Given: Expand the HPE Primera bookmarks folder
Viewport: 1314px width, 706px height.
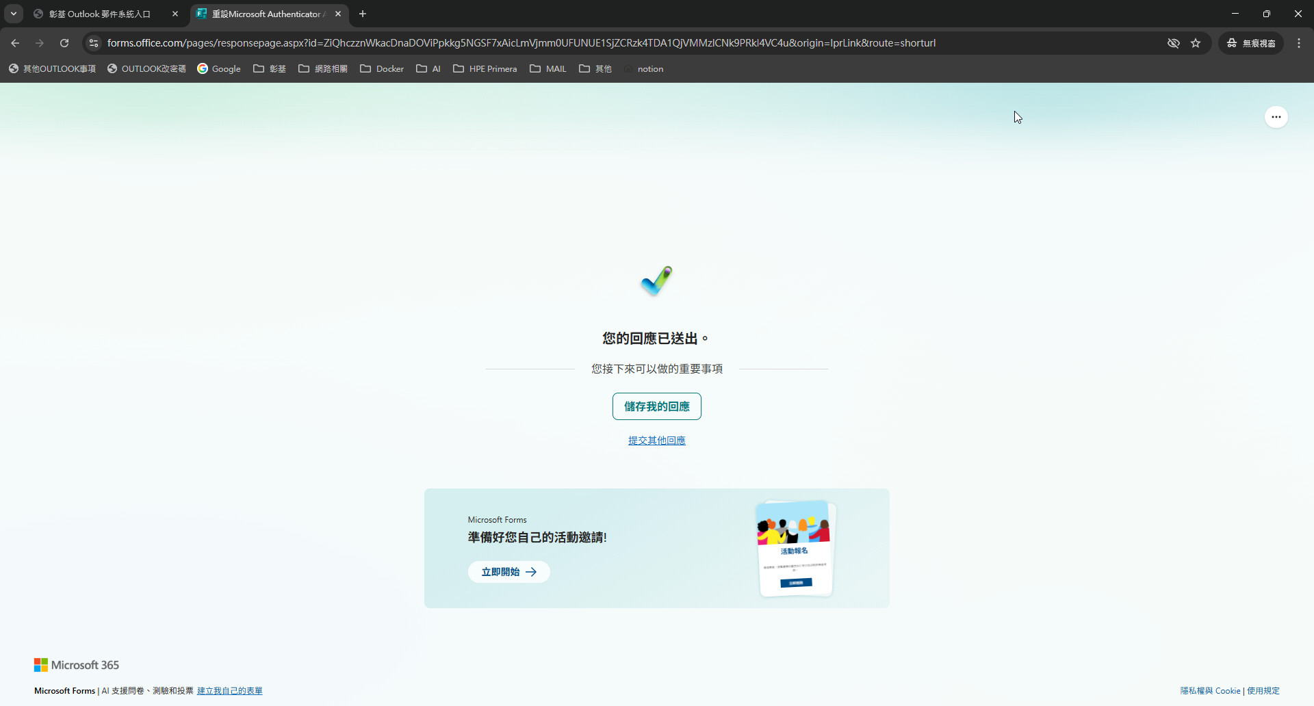Looking at the screenshot, I should pyautogui.click(x=485, y=69).
